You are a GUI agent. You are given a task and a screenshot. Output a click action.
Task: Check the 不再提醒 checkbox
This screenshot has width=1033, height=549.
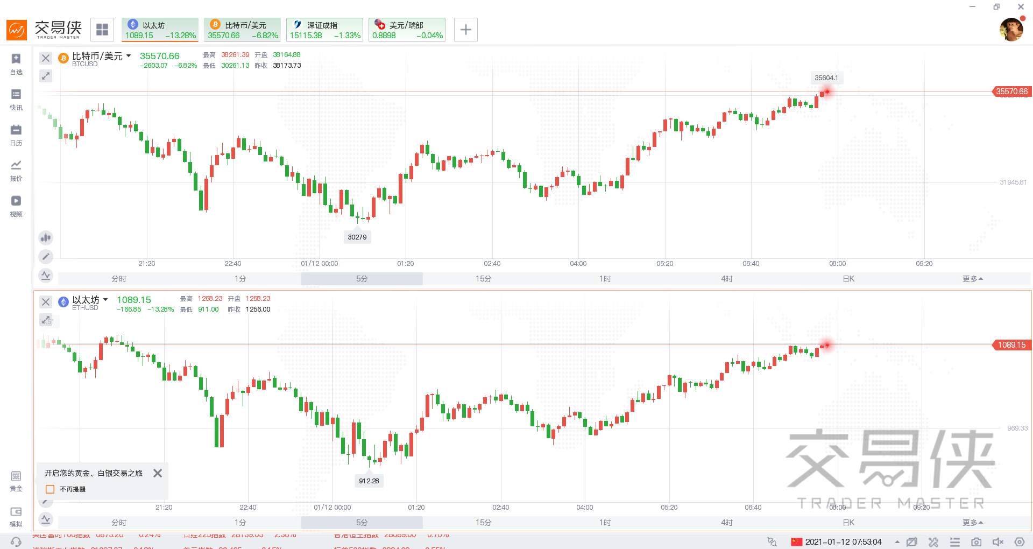50,489
